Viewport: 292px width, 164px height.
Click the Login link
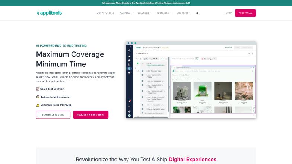[x=229, y=13]
